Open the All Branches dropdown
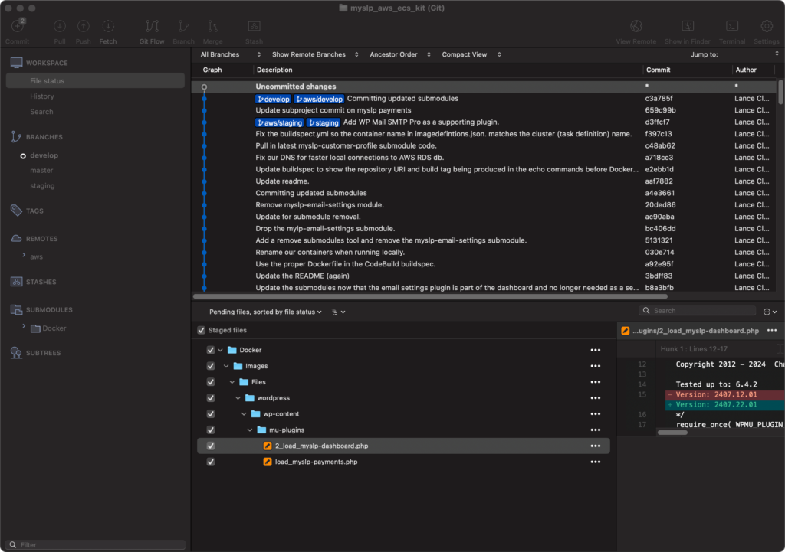Viewport: 785px width, 552px height. pos(230,54)
